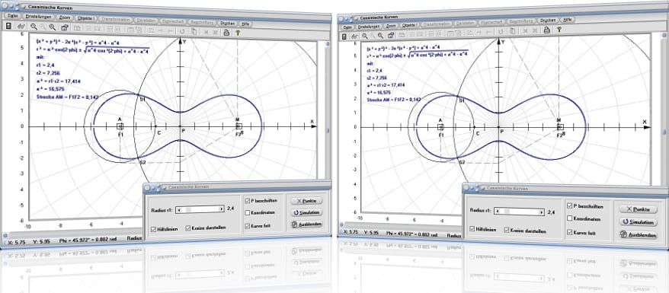Toggle Kurve fett checkbox in right dialog
Screen dimensions: 669x293
click(569, 232)
